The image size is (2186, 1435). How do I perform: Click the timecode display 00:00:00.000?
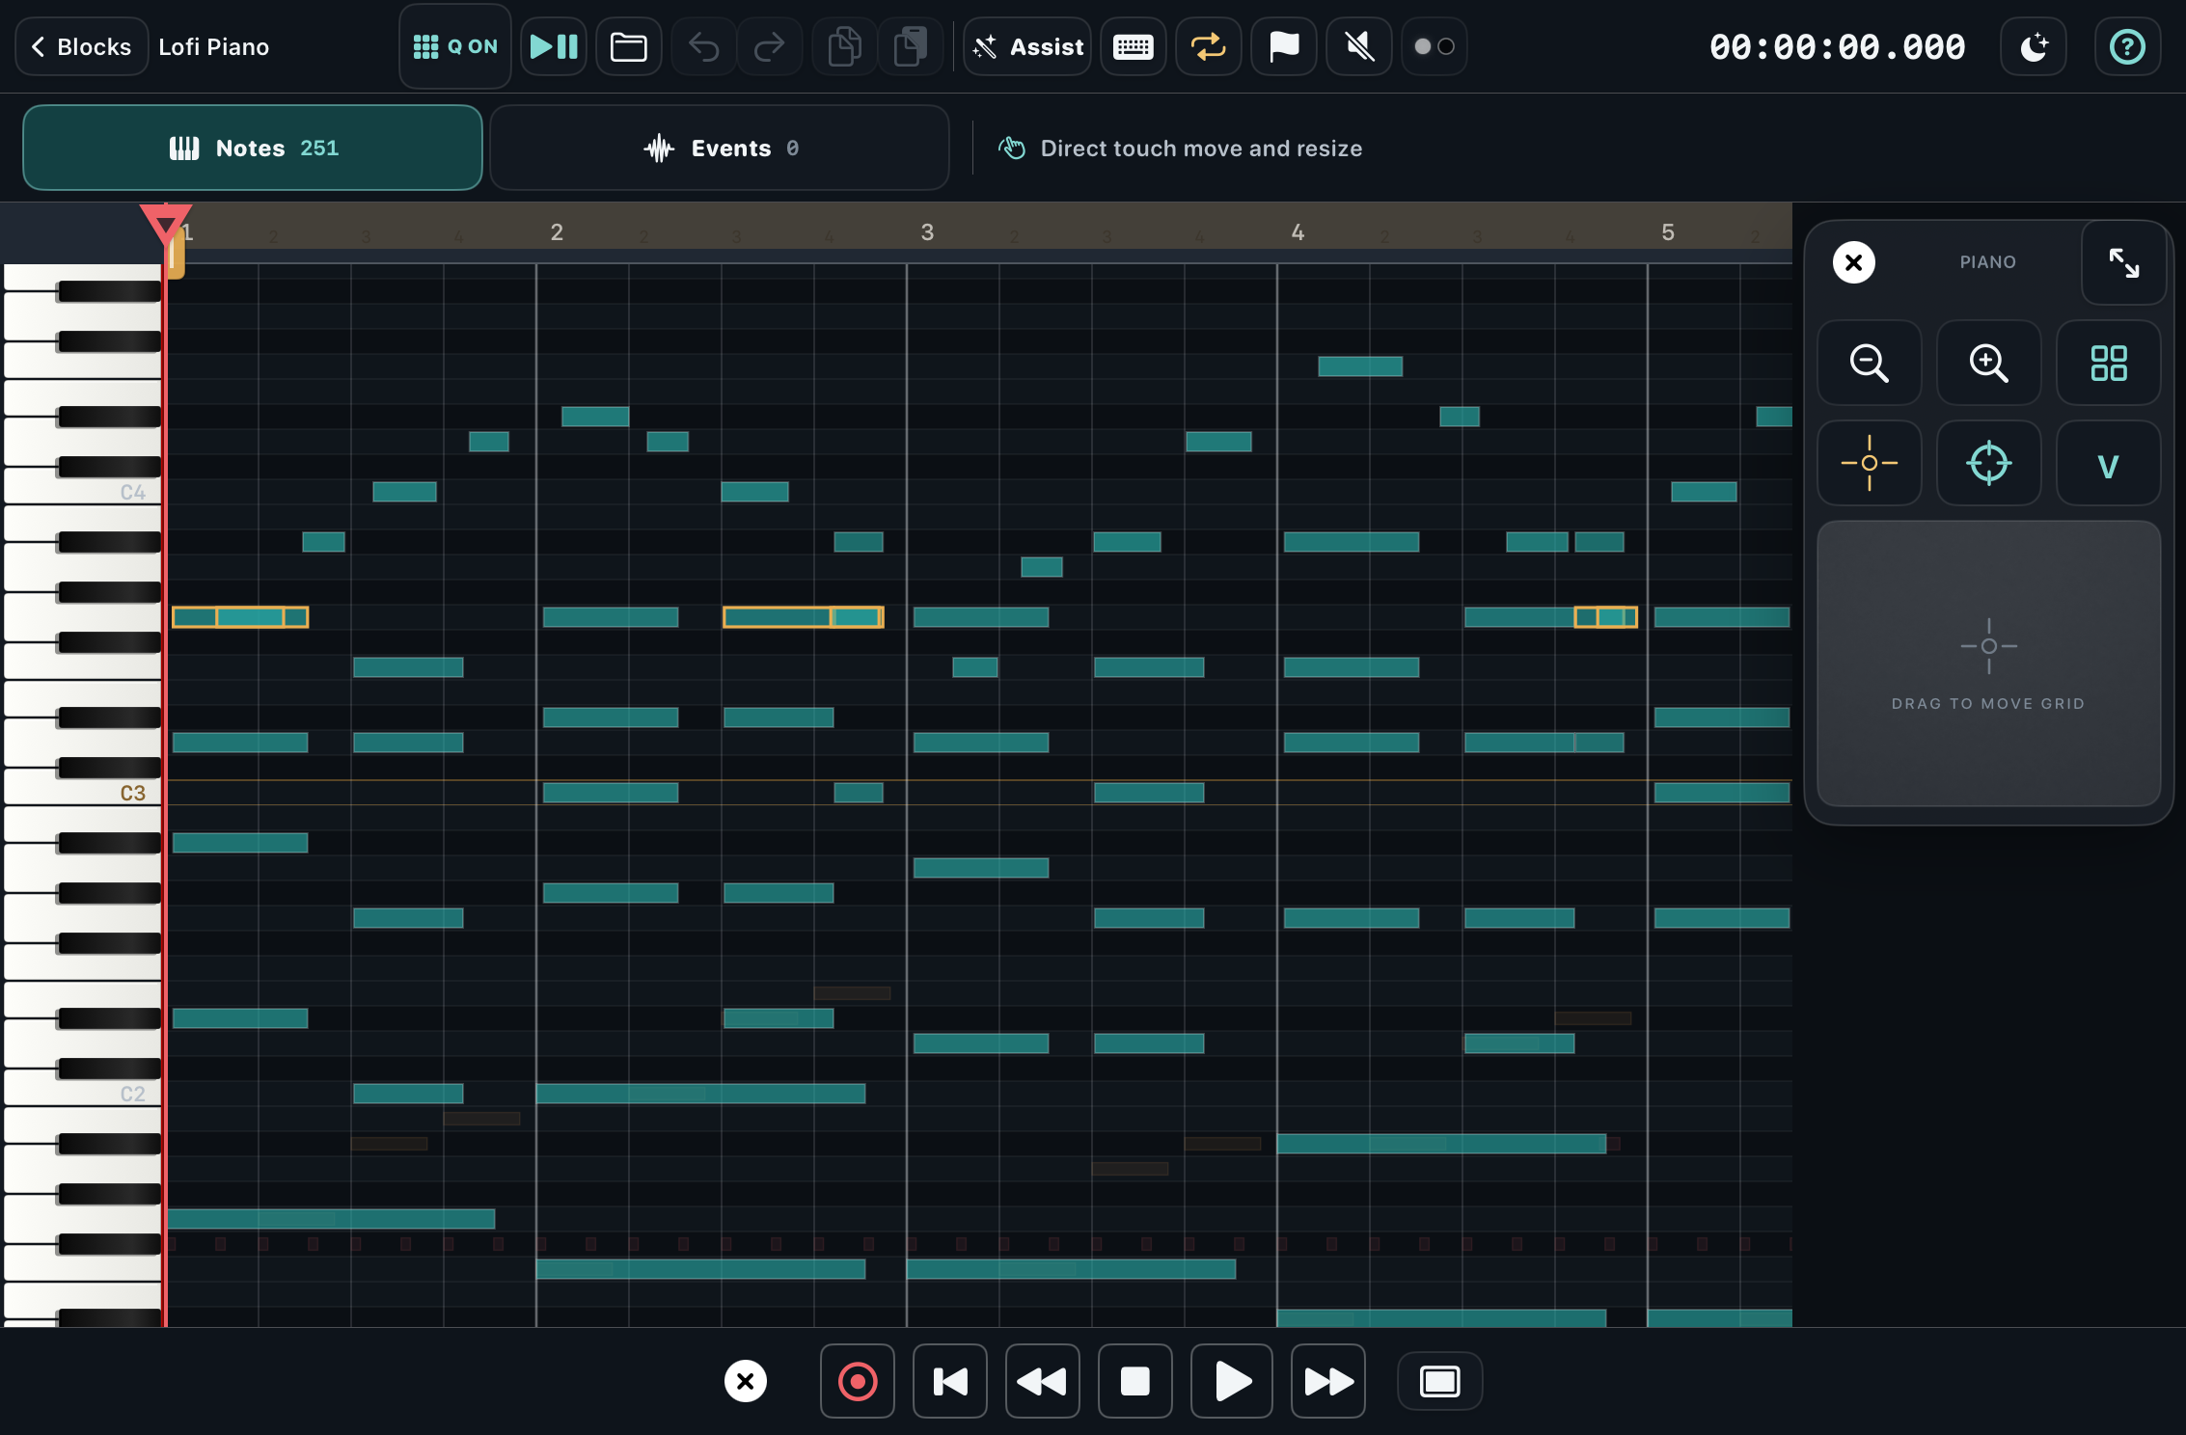(1837, 46)
